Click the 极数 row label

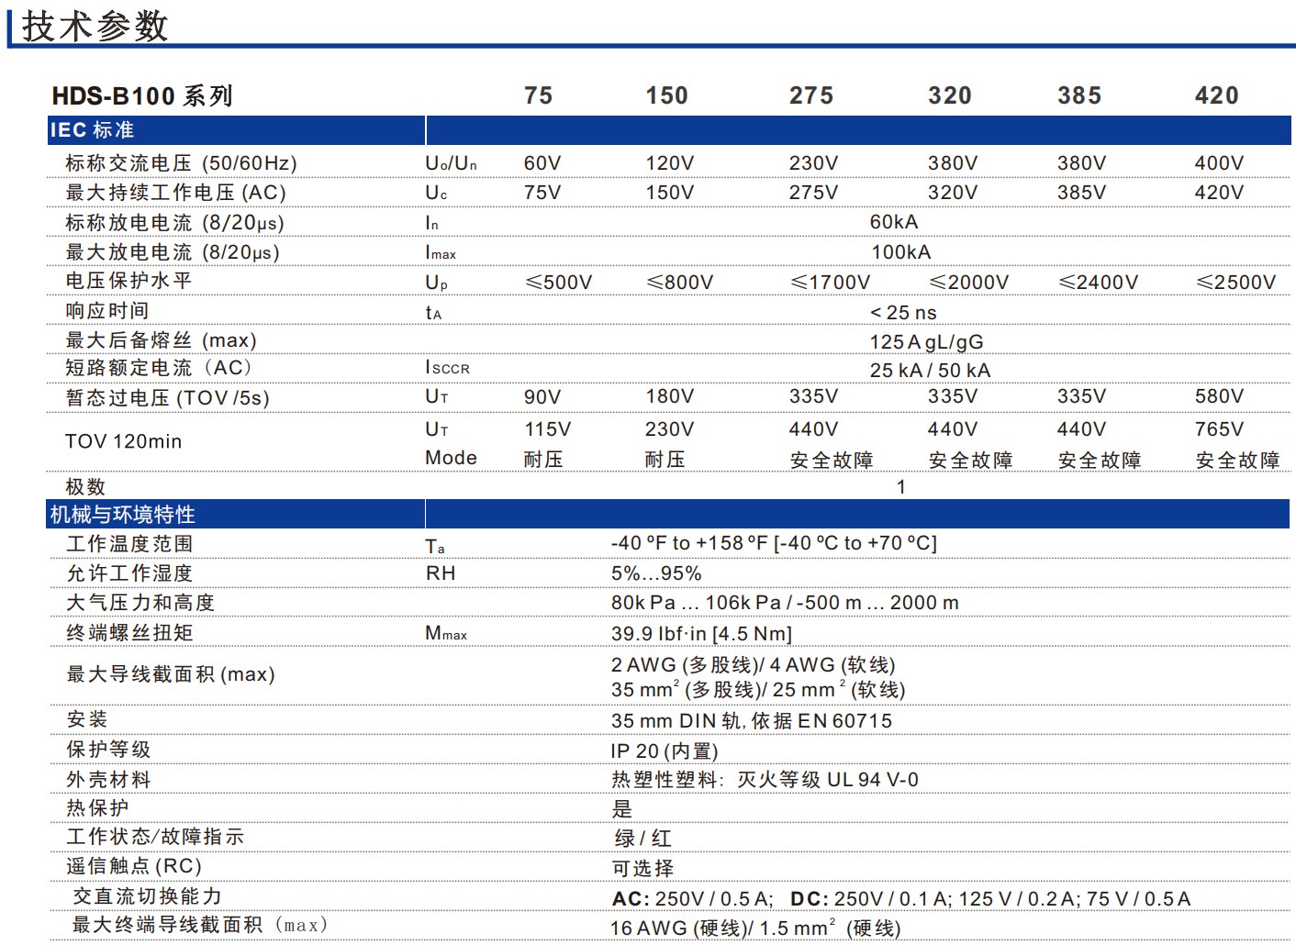[85, 487]
